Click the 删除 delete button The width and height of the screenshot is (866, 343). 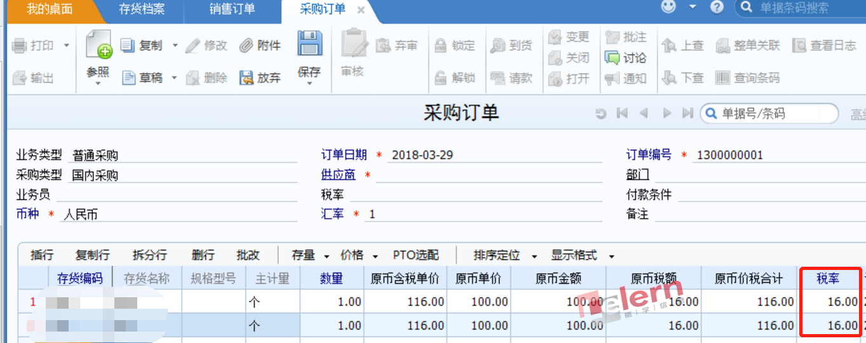206,78
